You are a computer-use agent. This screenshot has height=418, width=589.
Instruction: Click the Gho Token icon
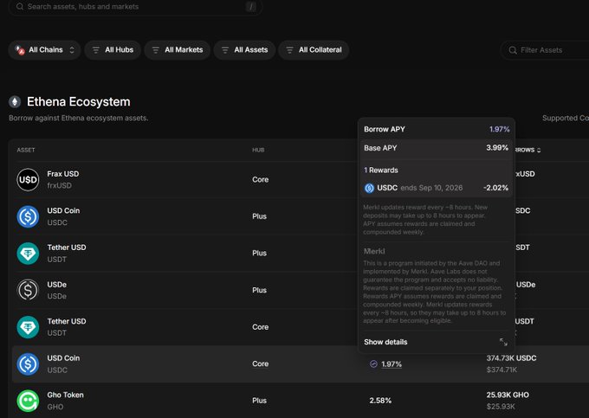[x=28, y=401]
